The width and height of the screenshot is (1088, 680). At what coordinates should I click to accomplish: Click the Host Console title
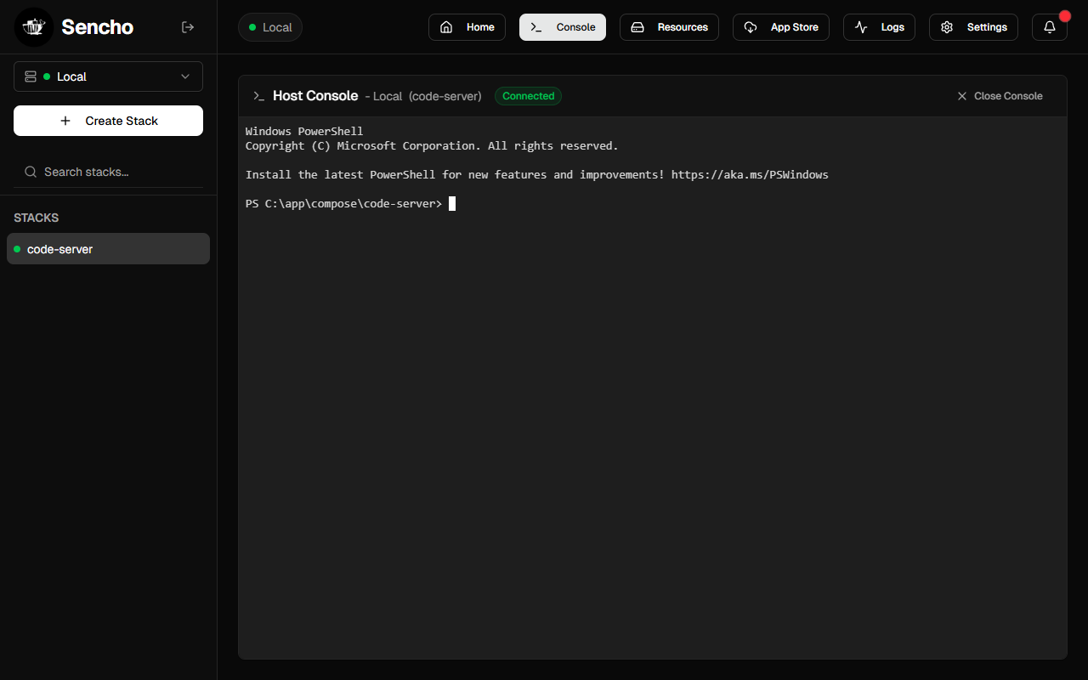[315, 96]
